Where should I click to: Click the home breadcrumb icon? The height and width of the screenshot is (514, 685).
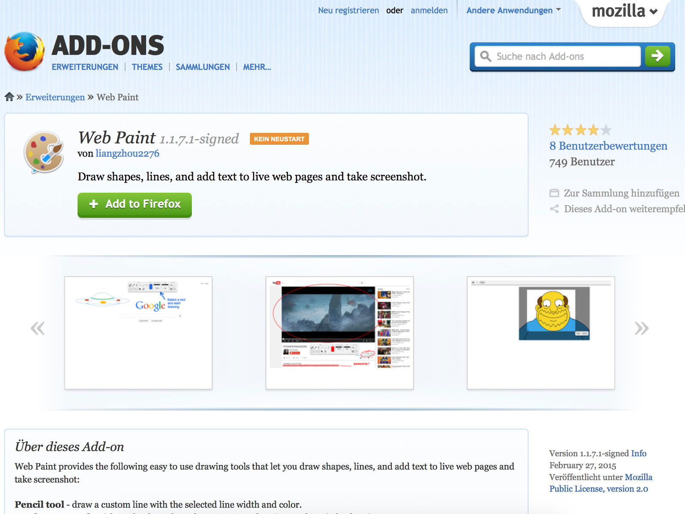coord(9,97)
